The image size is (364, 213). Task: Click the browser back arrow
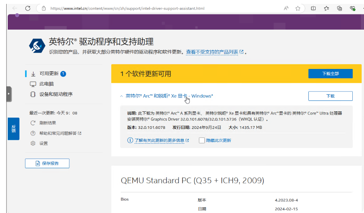(15, 8)
